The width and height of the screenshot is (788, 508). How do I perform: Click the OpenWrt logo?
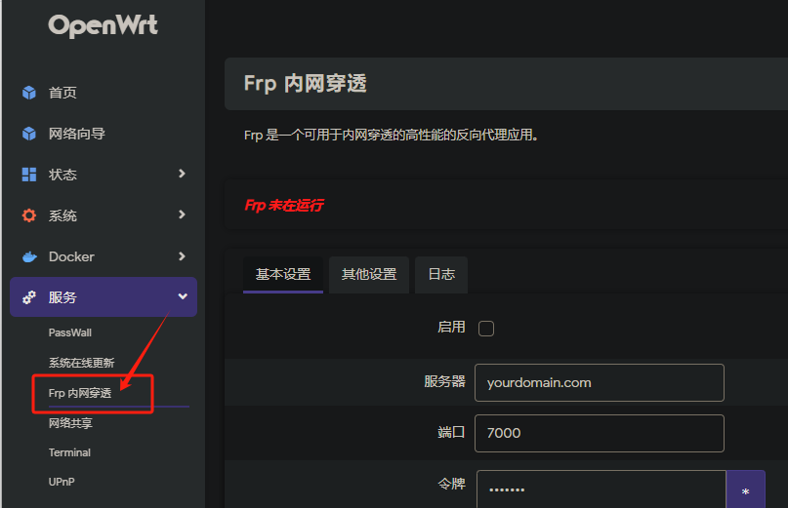click(x=104, y=25)
